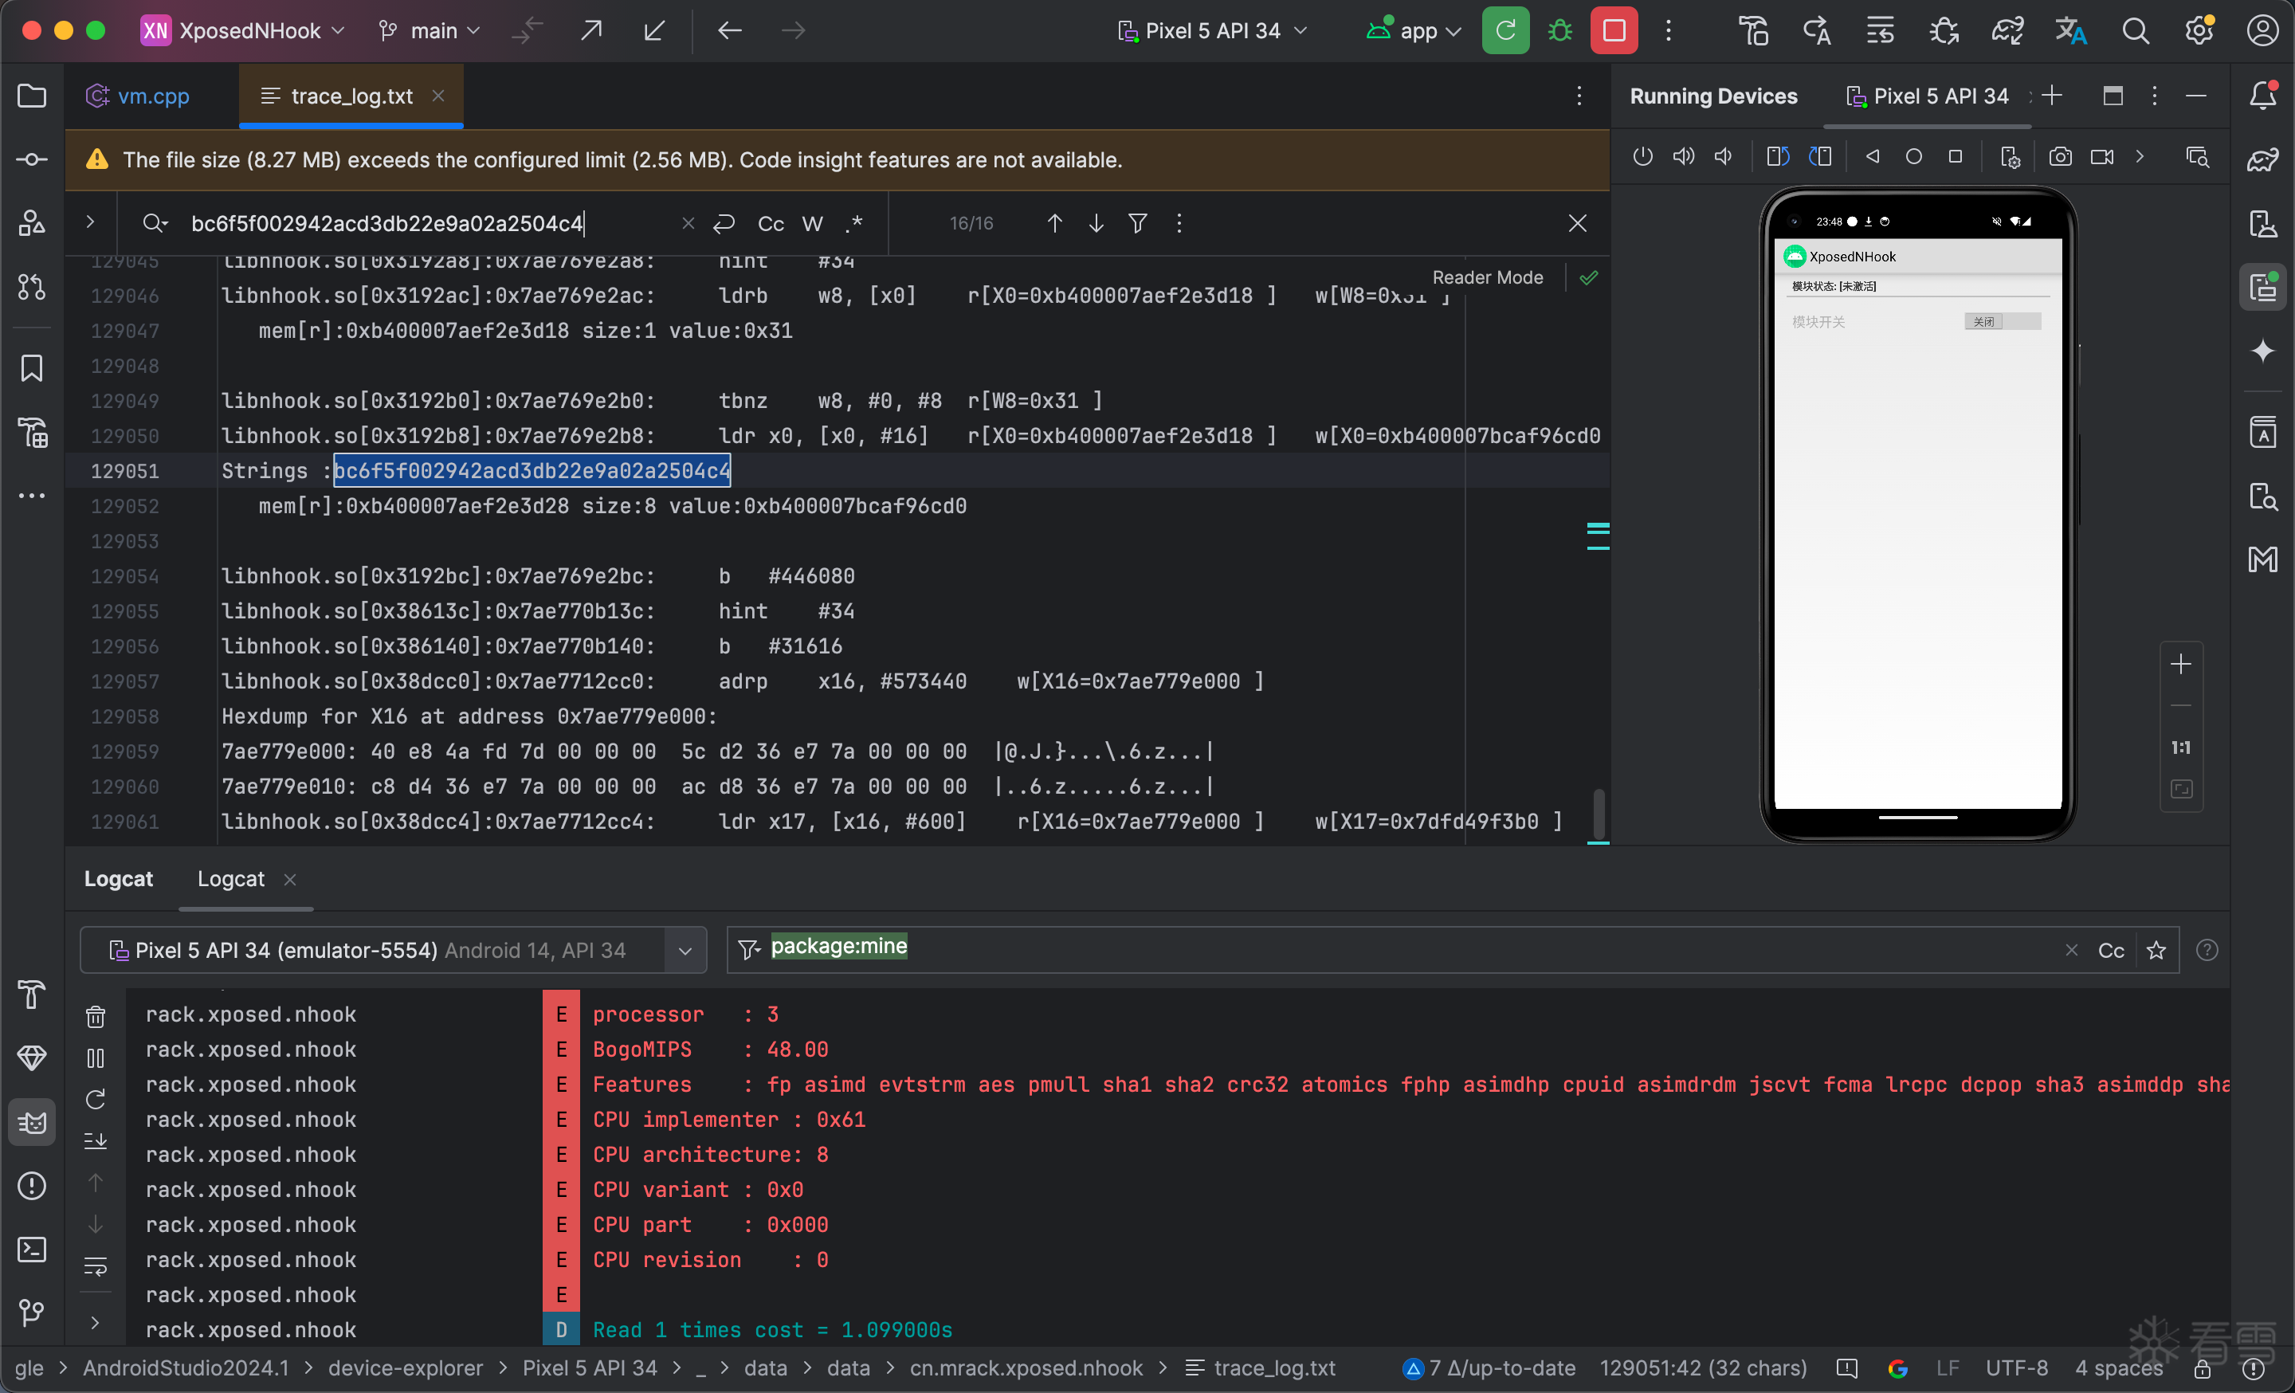
Task: Select the second Logcat tab
Action: pos(230,879)
